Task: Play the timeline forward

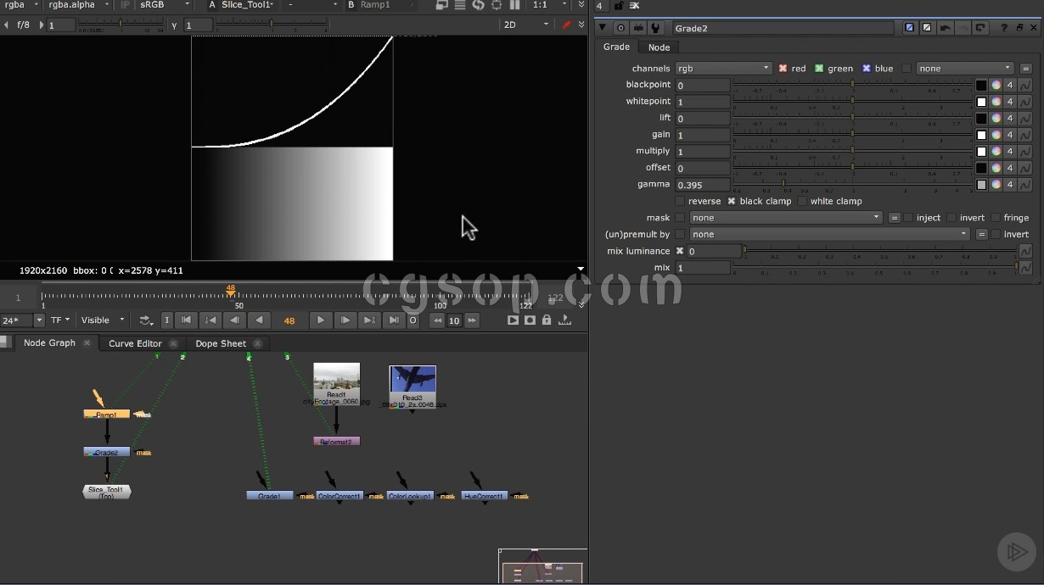Action: click(x=320, y=320)
